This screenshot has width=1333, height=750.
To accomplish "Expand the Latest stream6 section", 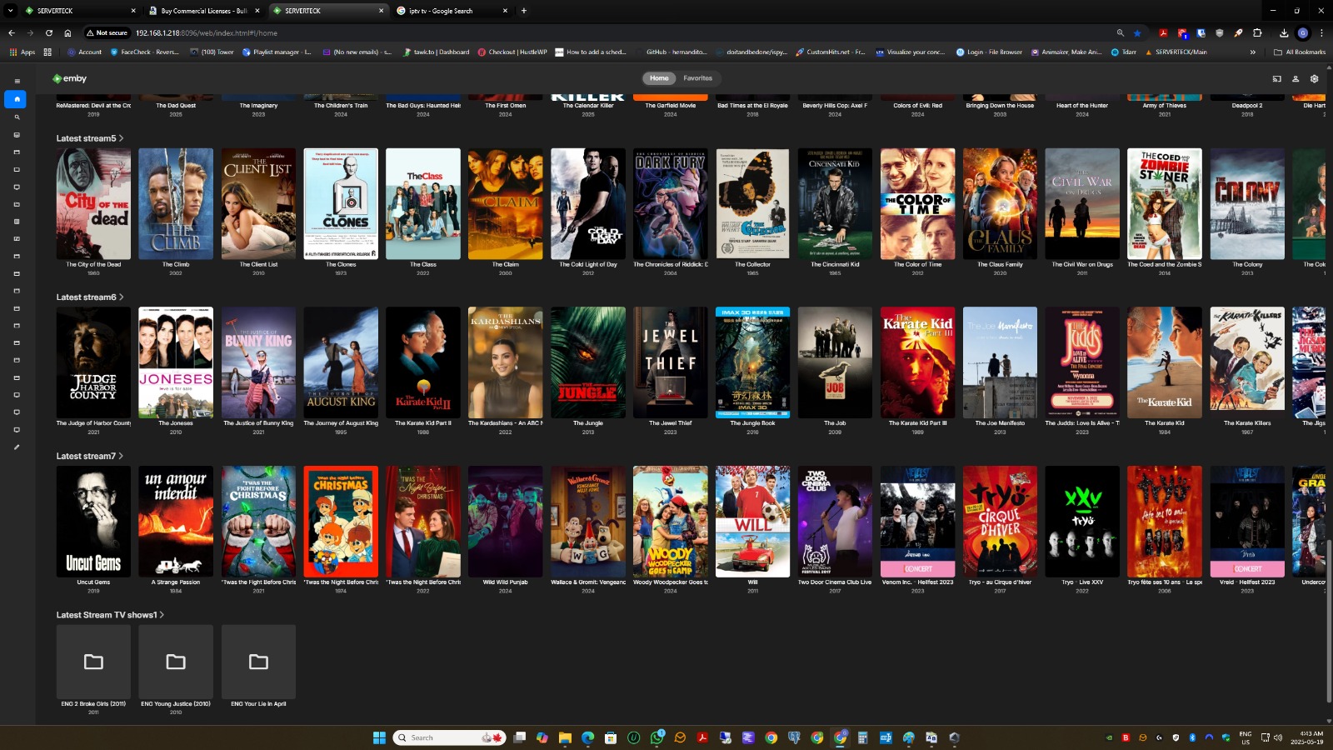I will tap(90, 297).
